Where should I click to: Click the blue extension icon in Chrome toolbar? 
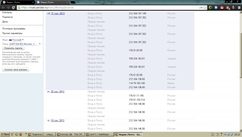click(x=216, y=8)
